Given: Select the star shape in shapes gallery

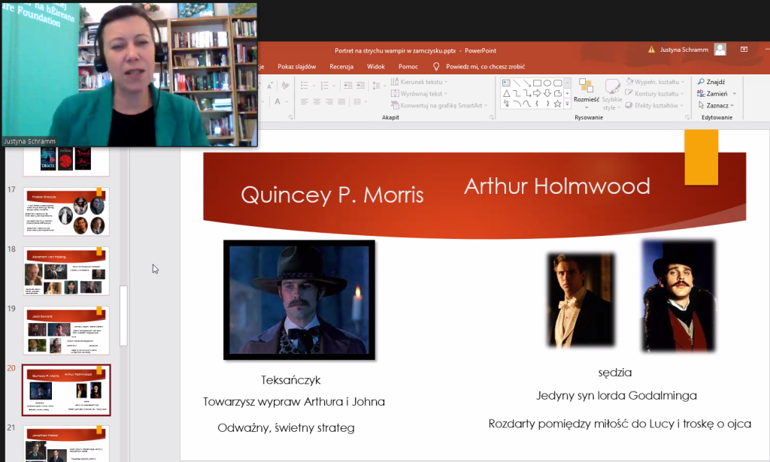Looking at the screenshot, I should 557,104.
